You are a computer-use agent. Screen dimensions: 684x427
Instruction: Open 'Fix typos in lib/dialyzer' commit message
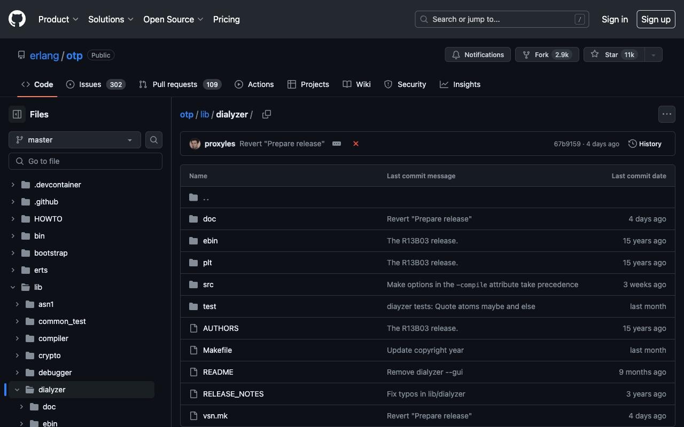point(426,394)
